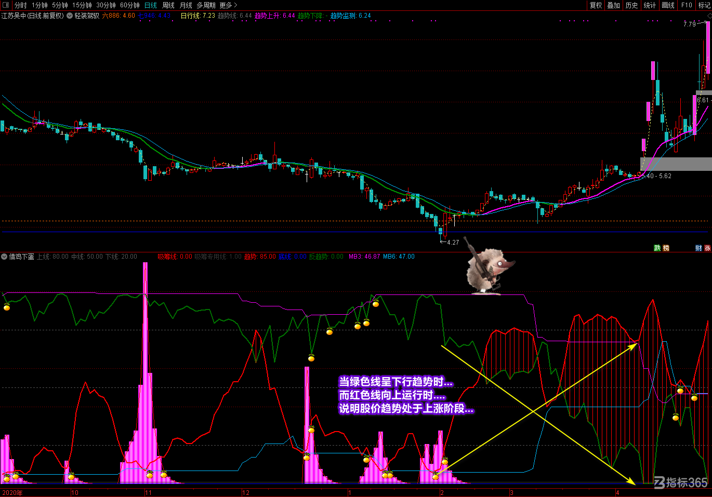The height and width of the screenshot is (497, 712).
Task: Select the 日线 daily chart tab
Action: [151, 5]
